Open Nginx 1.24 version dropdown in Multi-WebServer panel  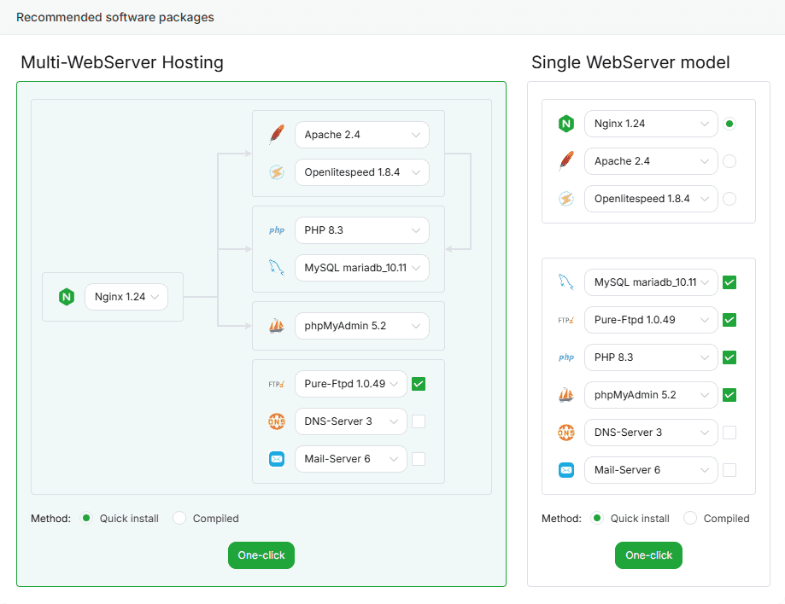coord(126,297)
